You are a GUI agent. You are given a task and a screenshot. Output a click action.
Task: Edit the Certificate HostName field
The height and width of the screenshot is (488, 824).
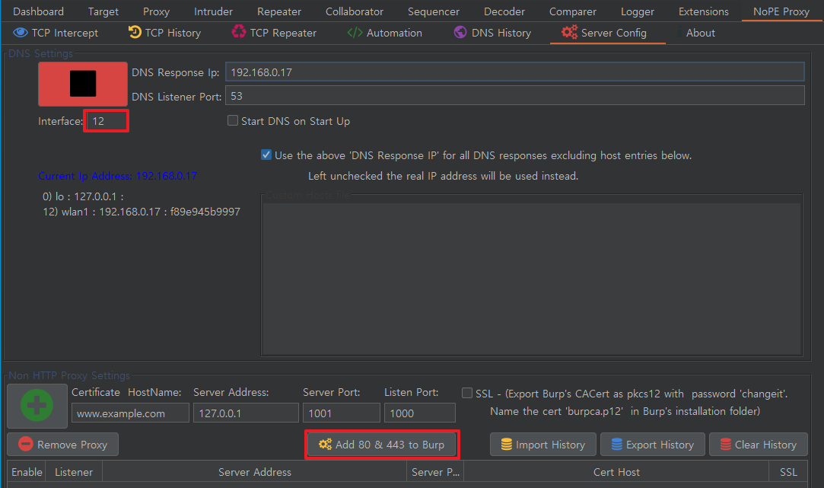pos(130,413)
